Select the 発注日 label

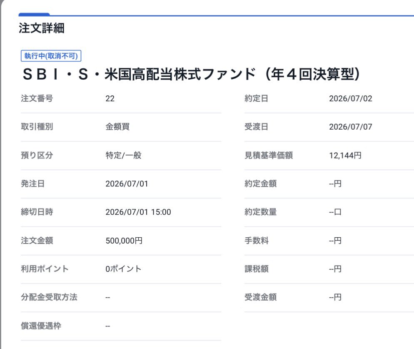pos(33,183)
